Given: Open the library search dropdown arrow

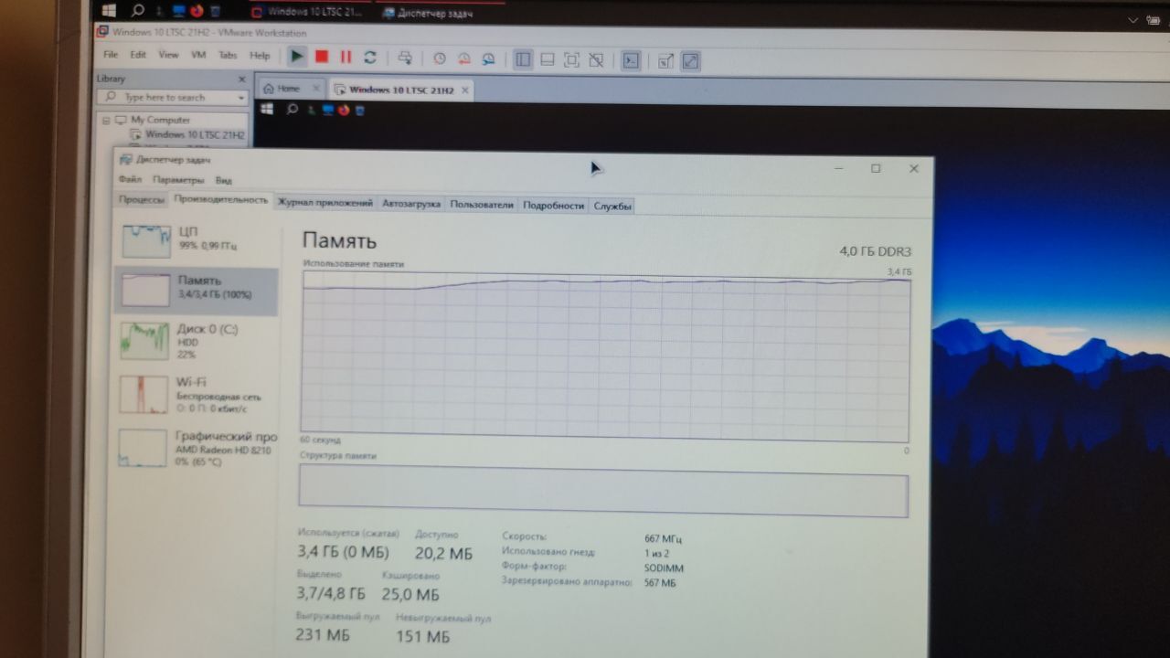Looking at the screenshot, I should pos(241,98).
